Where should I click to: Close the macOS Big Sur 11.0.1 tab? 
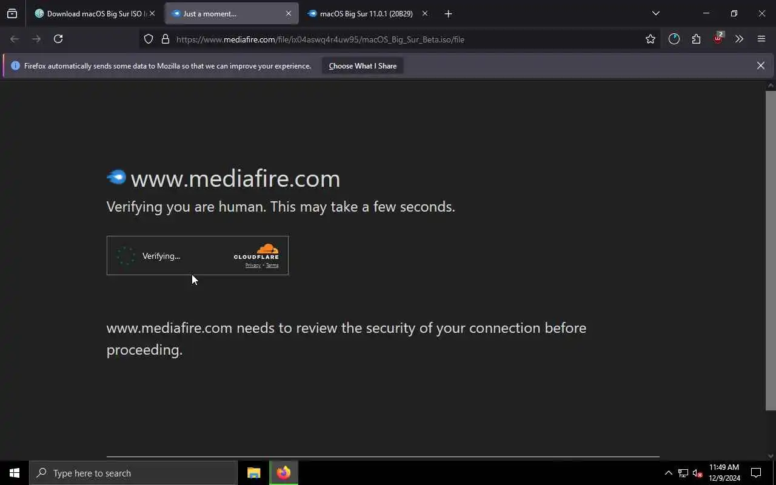424,13
